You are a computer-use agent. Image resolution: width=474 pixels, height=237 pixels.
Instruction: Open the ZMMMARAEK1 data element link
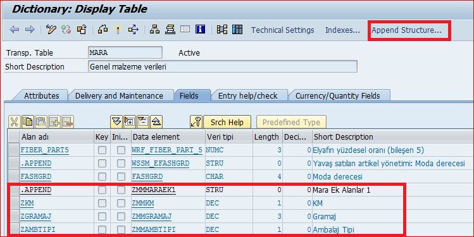coord(154,190)
